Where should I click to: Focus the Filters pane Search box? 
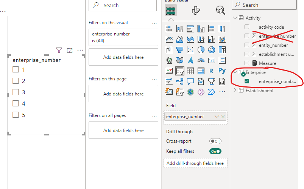click(x=123, y=5)
